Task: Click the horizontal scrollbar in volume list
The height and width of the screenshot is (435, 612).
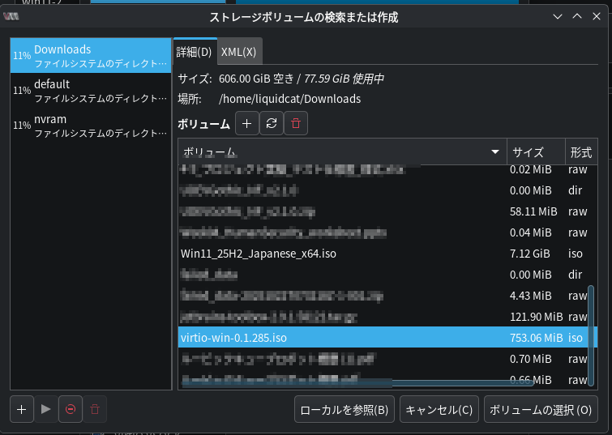Action: [357, 383]
